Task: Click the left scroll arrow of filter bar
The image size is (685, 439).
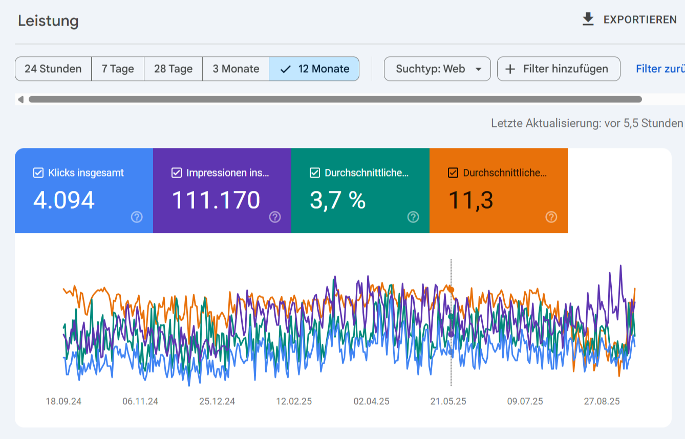Action: (x=20, y=99)
